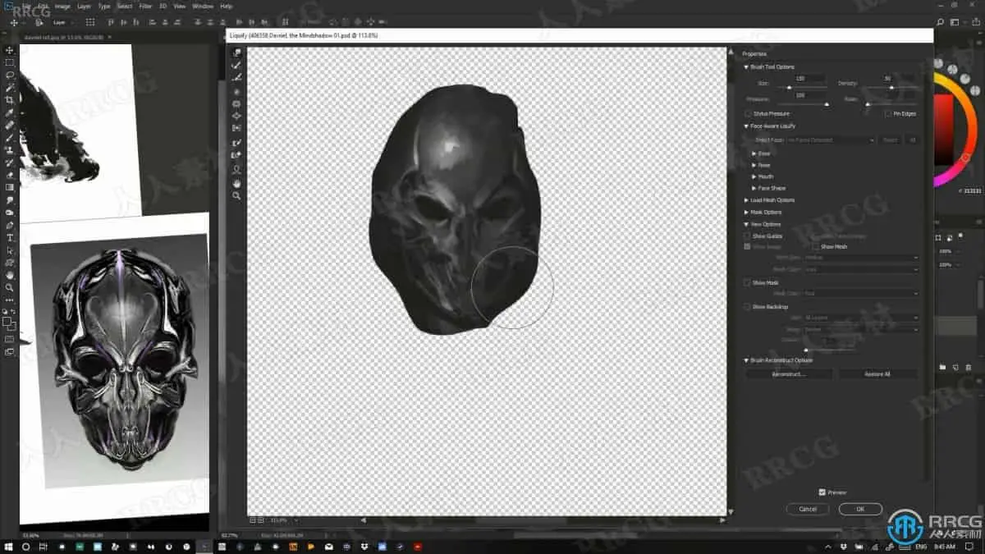Select the Crop tool

click(10, 100)
